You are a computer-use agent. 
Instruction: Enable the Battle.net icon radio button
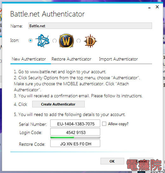click(x=30, y=40)
